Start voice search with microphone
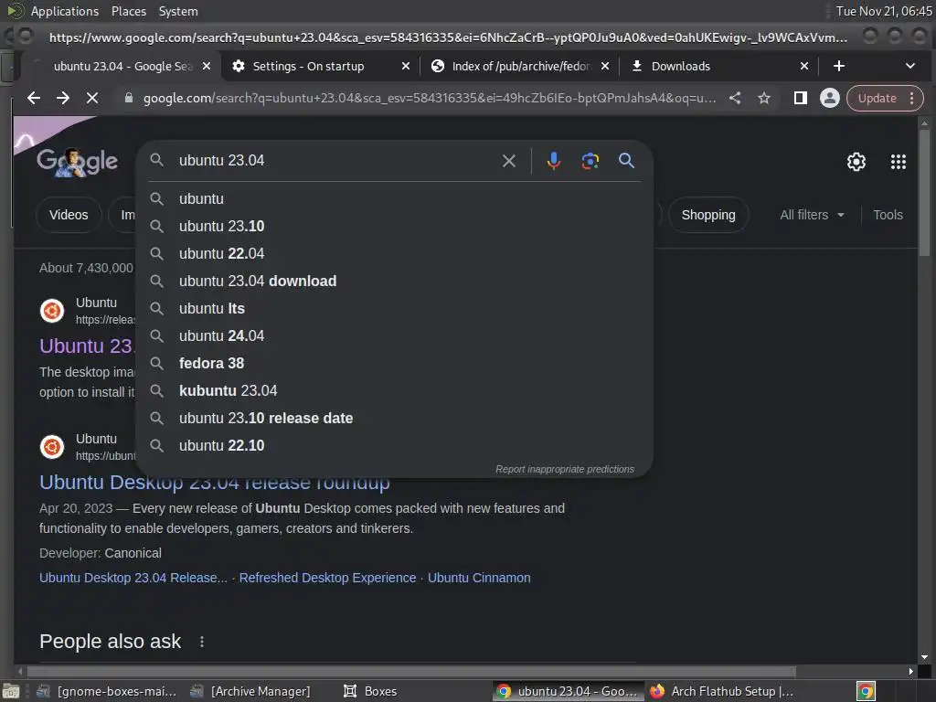Image resolution: width=936 pixels, height=702 pixels. click(553, 161)
